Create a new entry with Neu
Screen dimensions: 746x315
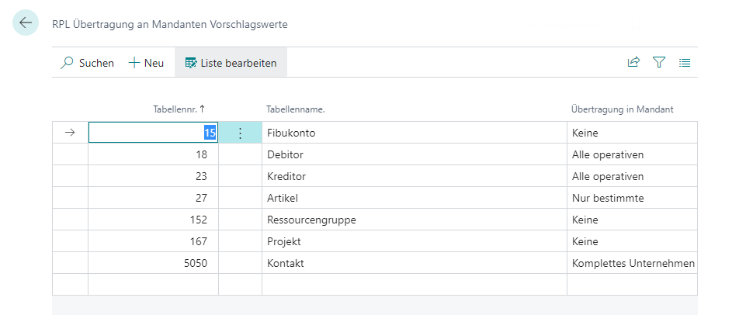(x=146, y=63)
